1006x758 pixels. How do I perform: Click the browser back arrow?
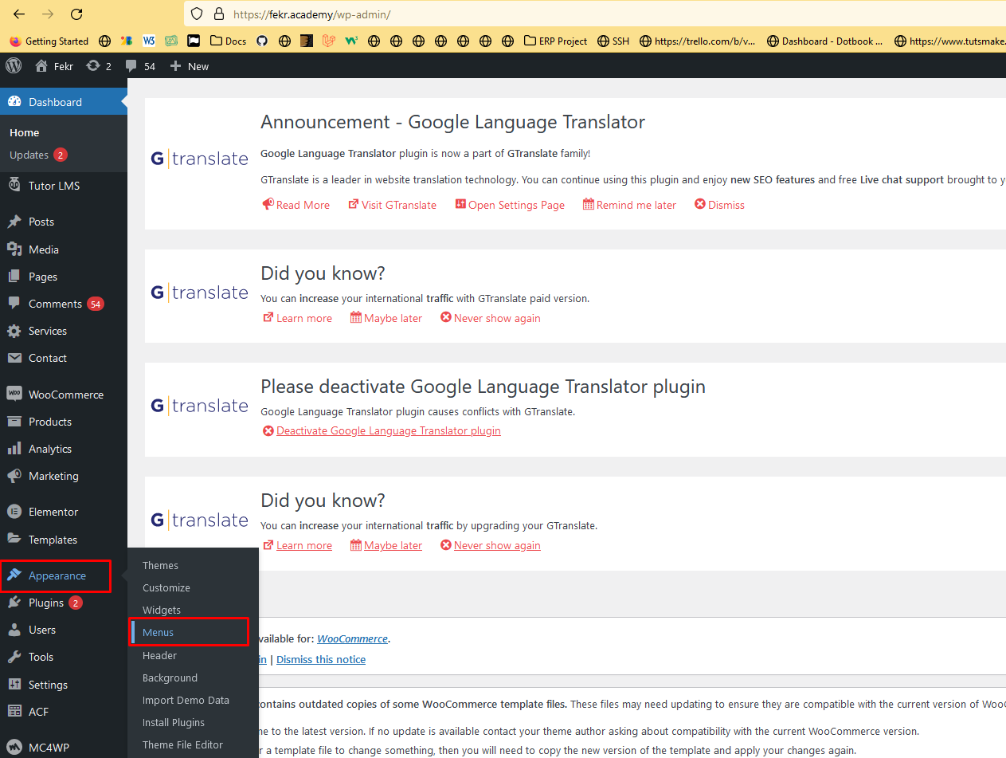(19, 14)
